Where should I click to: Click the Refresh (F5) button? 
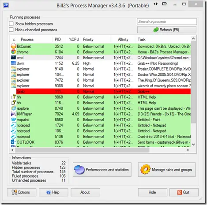pos(167,30)
